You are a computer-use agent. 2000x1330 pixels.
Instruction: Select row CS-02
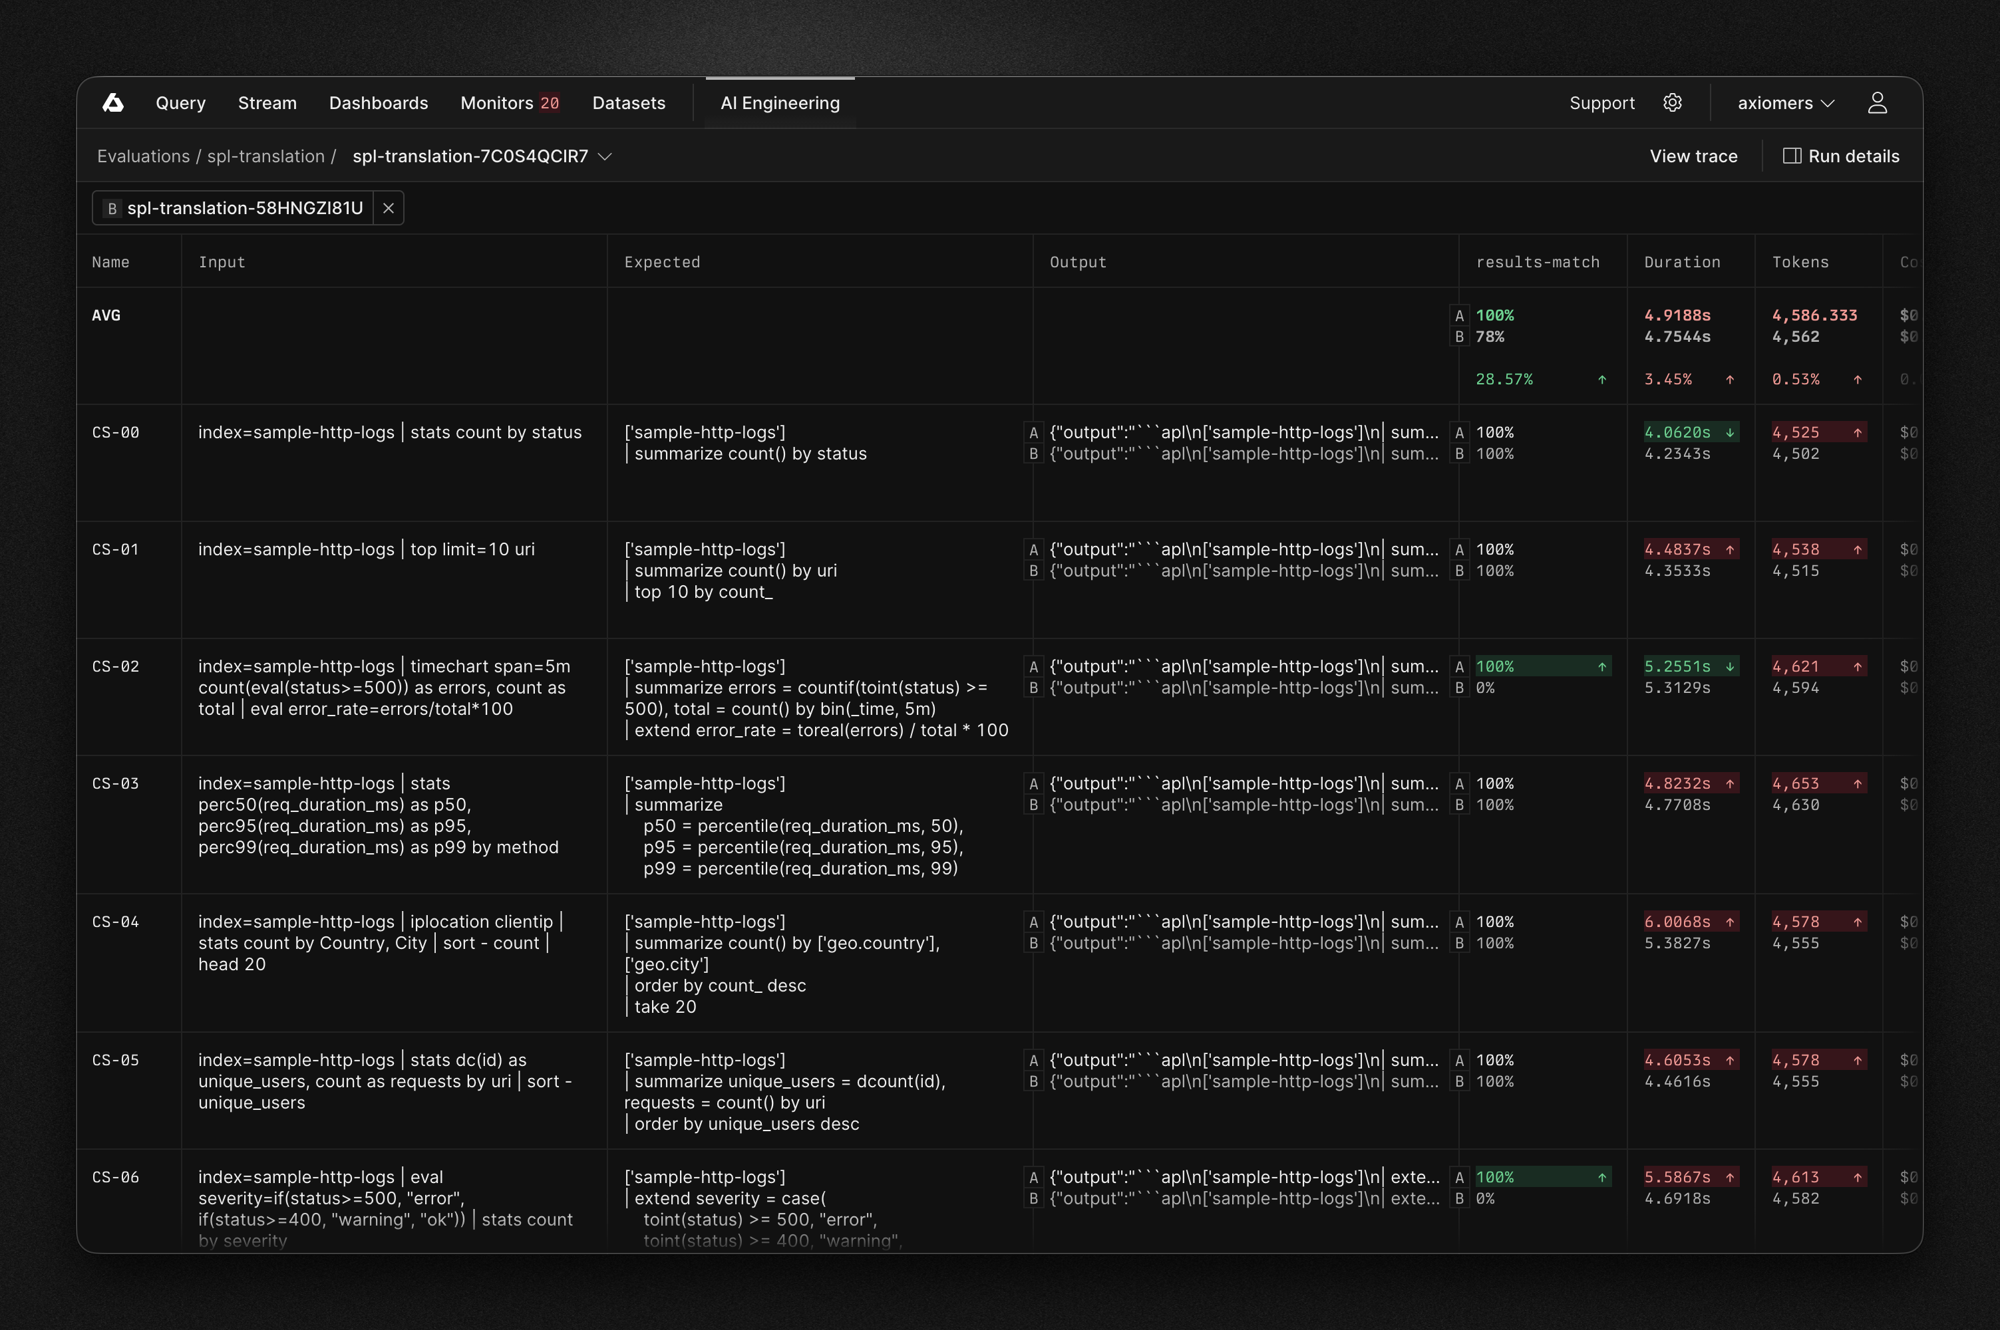tap(115, 666)
